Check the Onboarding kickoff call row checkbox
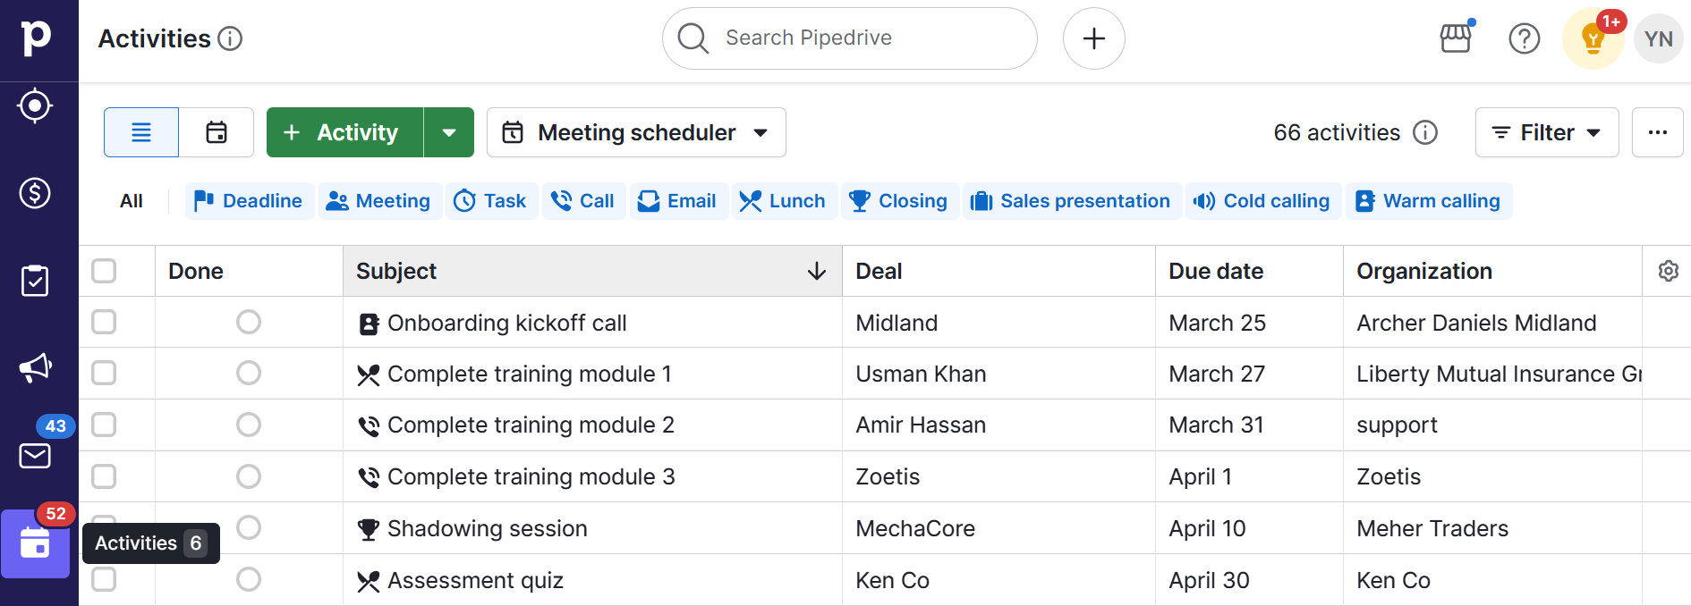The height and width of the screenshot is (606, 1691). tap(104, 322)
